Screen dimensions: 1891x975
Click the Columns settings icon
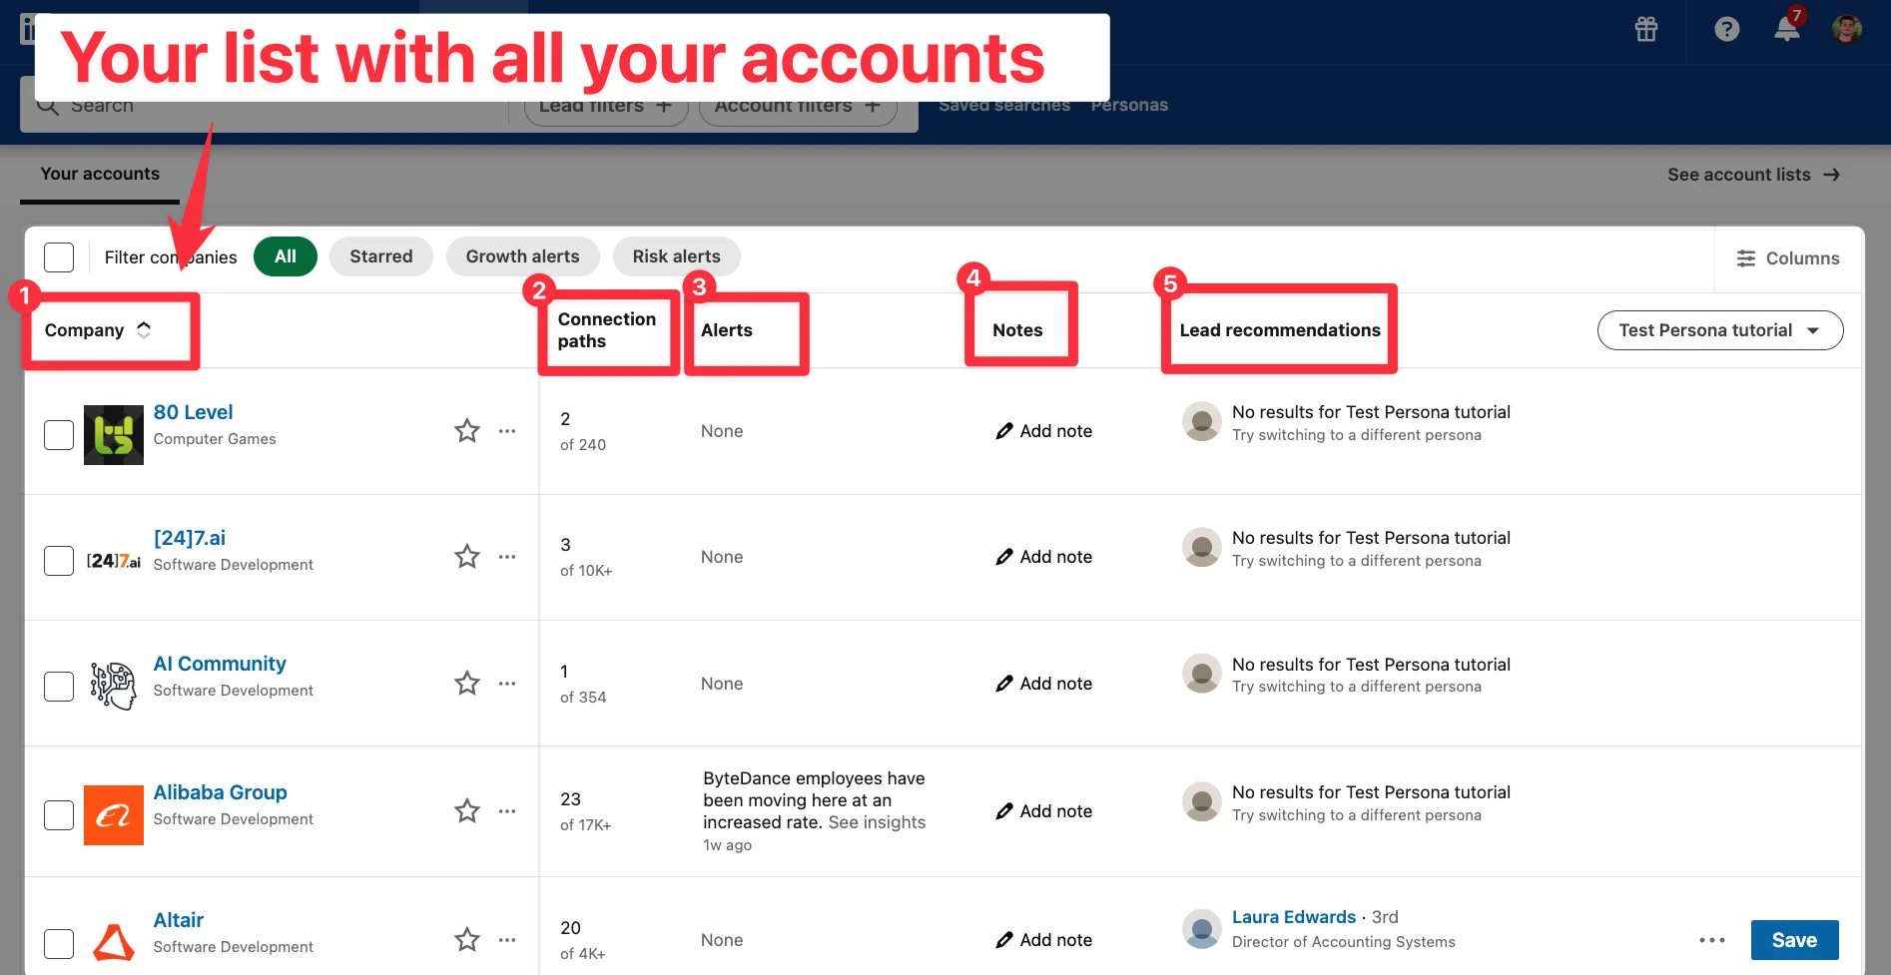1746,258
